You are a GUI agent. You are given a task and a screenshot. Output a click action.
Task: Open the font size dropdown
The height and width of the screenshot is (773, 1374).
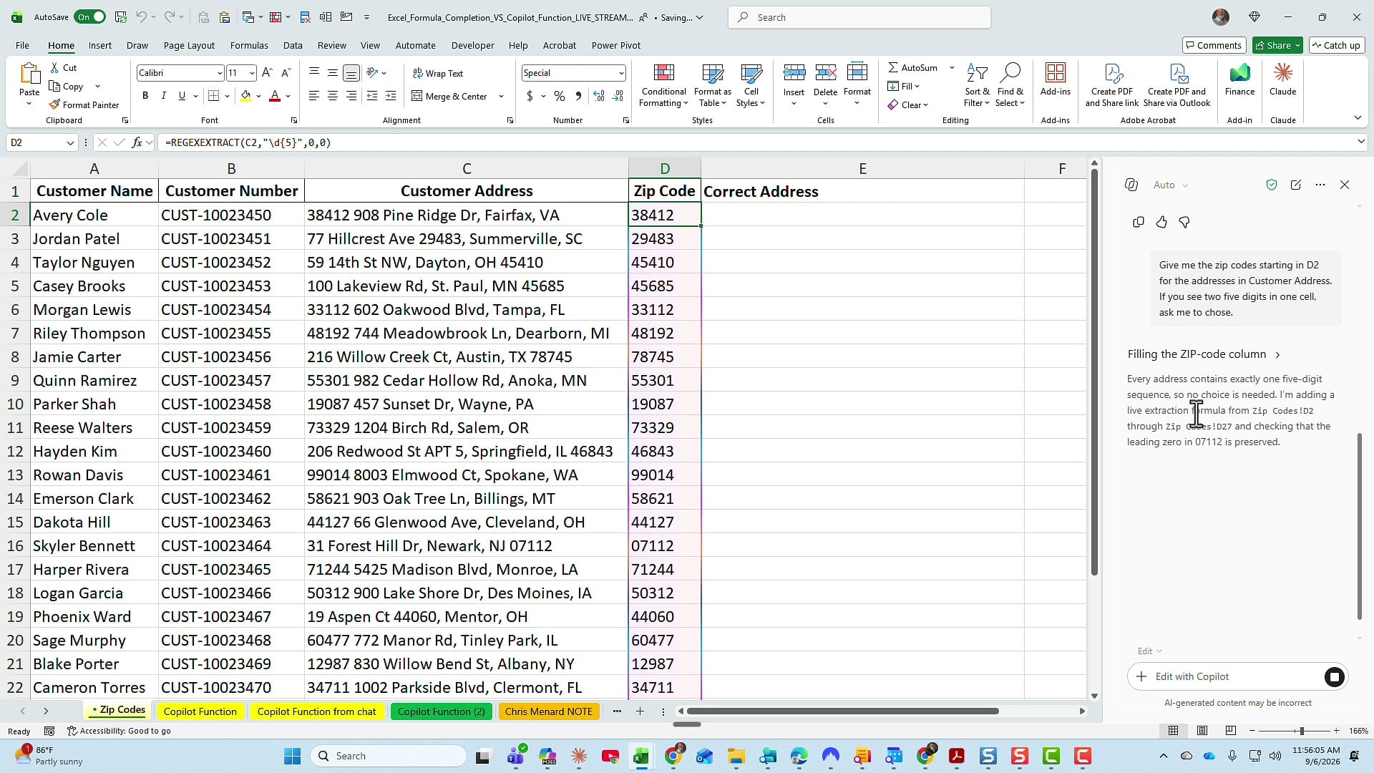[251, 73]
